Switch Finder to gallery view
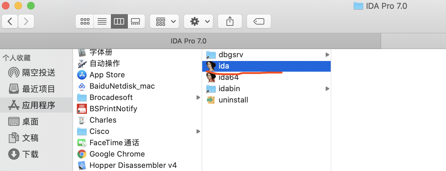The height and width of the screenshot is (171, 446). pyautogui.click(x=136, y=21)
